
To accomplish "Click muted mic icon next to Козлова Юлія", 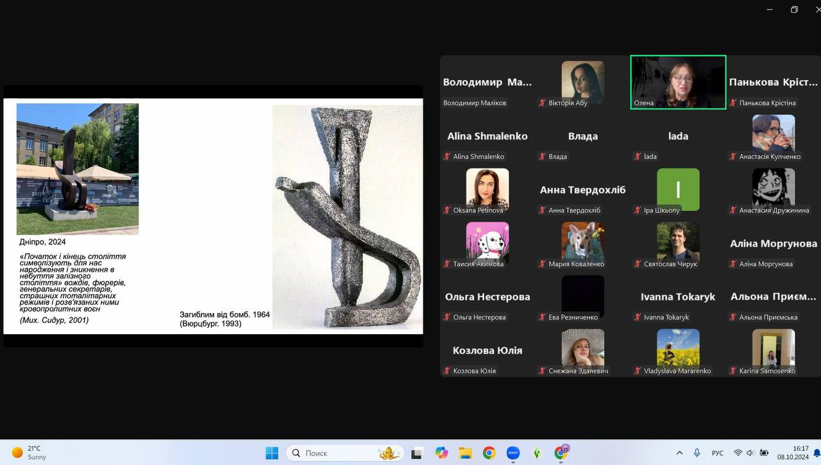I will [x=447, y=371].
